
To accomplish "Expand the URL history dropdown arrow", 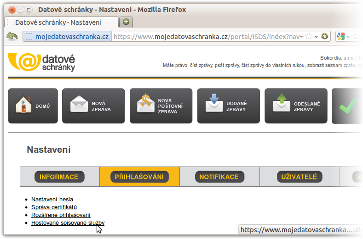I will tap(317, 36).
